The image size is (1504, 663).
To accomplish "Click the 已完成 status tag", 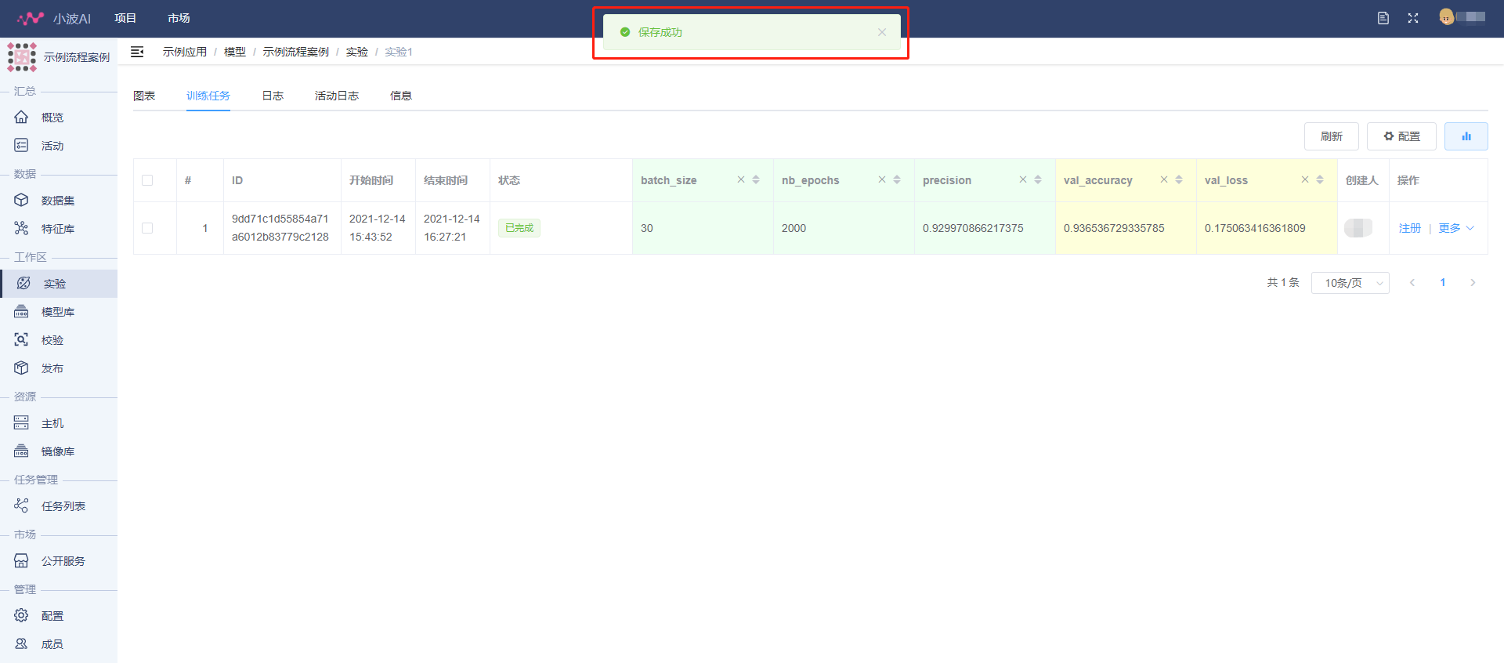I will click(519, 228).
